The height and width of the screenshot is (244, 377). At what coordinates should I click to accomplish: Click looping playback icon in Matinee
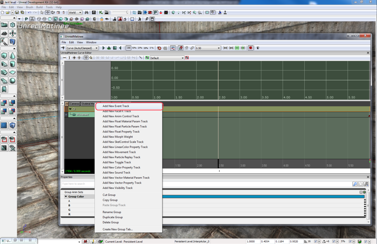click(x=109, y=48)
